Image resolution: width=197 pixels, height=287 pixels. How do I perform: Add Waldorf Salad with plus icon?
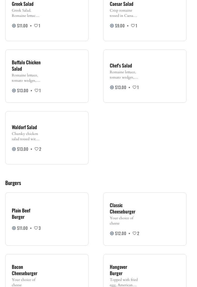coord(14,149)
